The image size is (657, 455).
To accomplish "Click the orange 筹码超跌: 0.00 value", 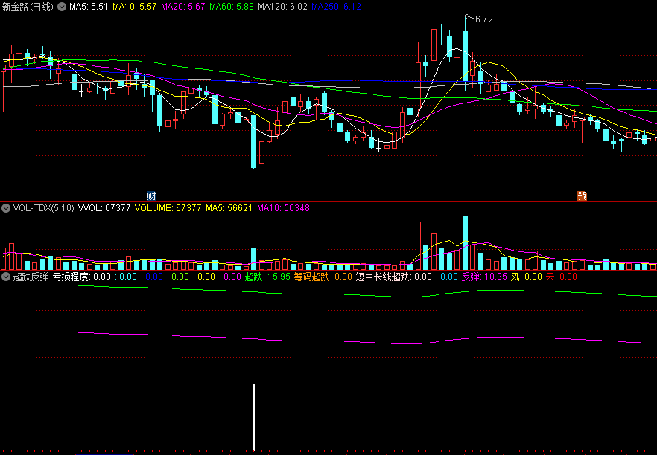I will (x=323, y=277).
